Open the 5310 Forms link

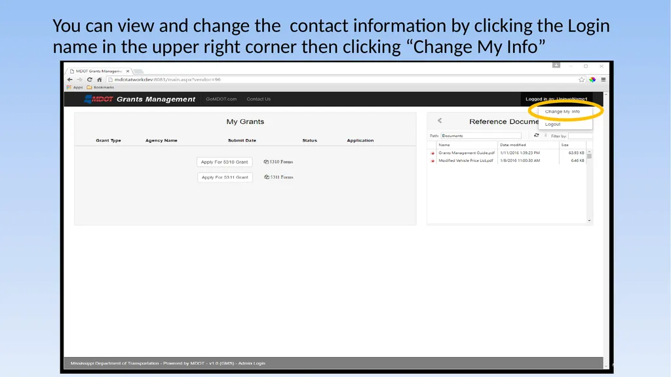click(278, 162)
